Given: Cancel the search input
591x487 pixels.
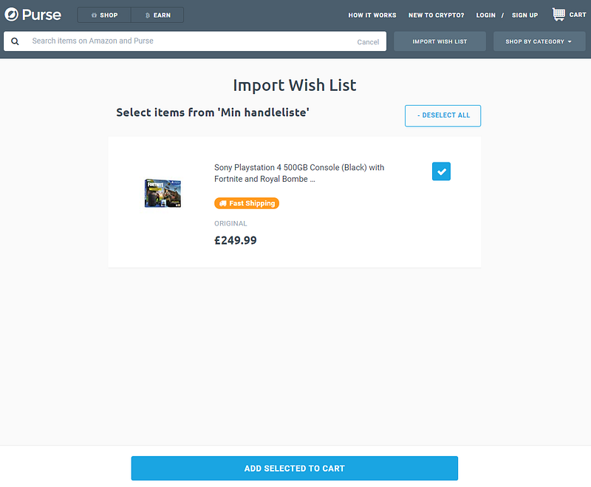Looking at the screenshot, I should (x=368, y=42).
